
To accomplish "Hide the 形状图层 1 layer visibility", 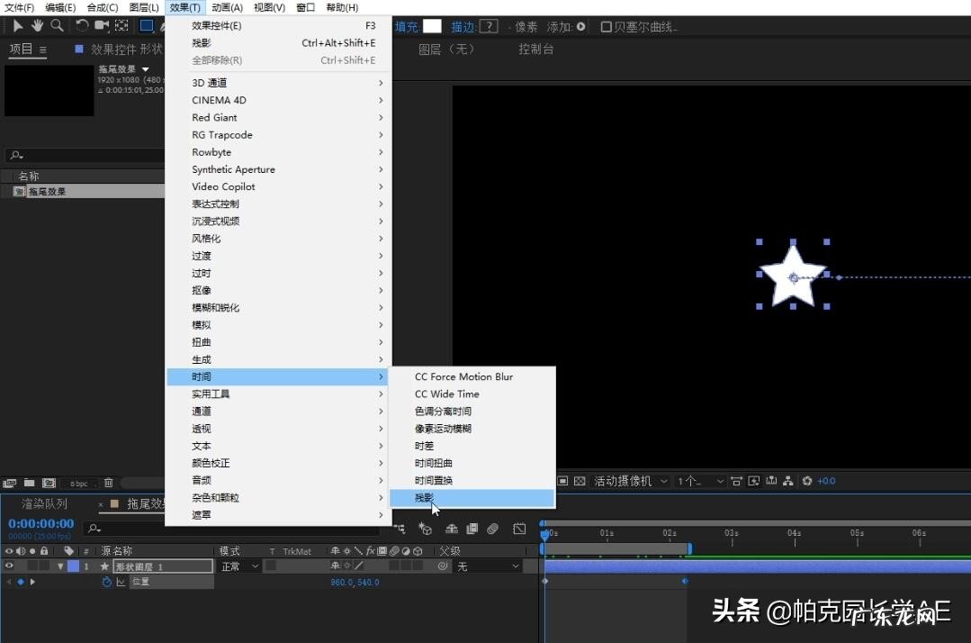I will point(7,566).
